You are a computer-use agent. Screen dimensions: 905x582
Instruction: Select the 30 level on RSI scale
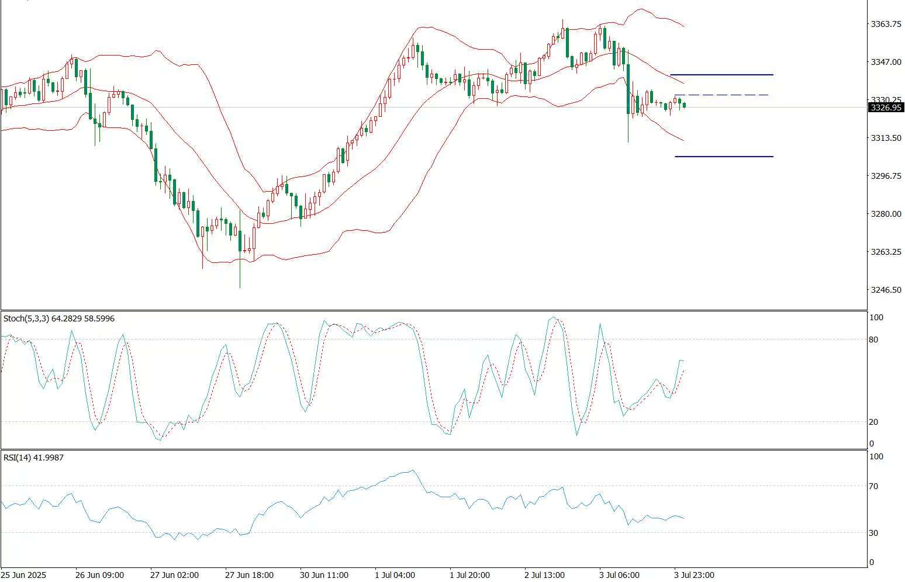click(x=873, y=533)
